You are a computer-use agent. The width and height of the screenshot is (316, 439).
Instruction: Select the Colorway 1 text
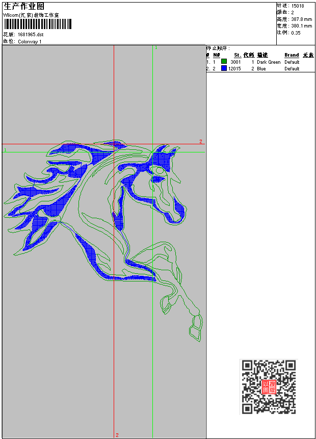coord(30,42)
